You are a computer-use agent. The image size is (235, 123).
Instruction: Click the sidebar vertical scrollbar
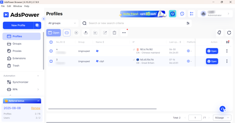(x=43, y=51)
